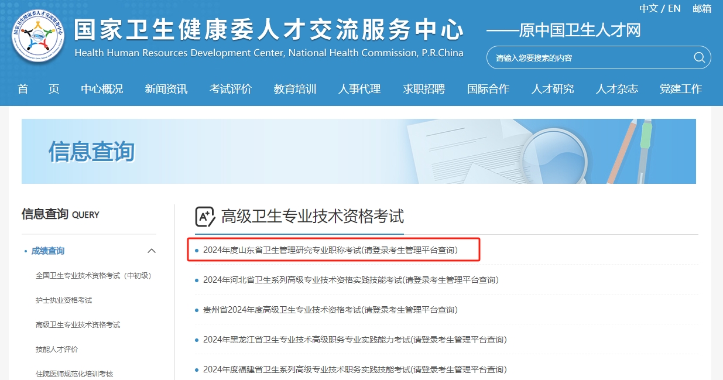723x380 pixels.
Task: Open the 中心概况 menu item
Action: click(102, 89)
